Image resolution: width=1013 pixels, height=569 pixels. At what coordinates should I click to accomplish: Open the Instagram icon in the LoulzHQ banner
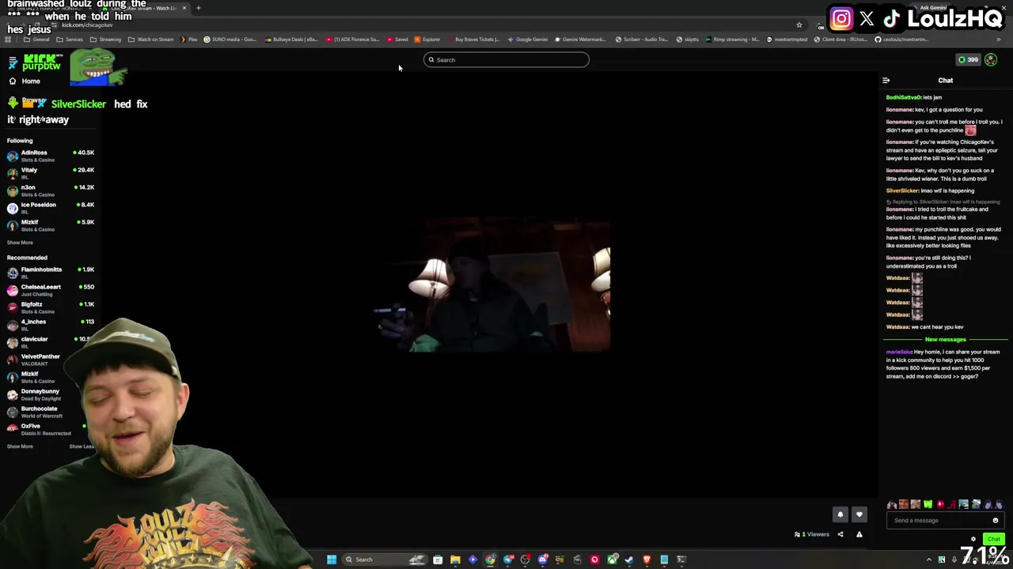(x=841, y=18)
